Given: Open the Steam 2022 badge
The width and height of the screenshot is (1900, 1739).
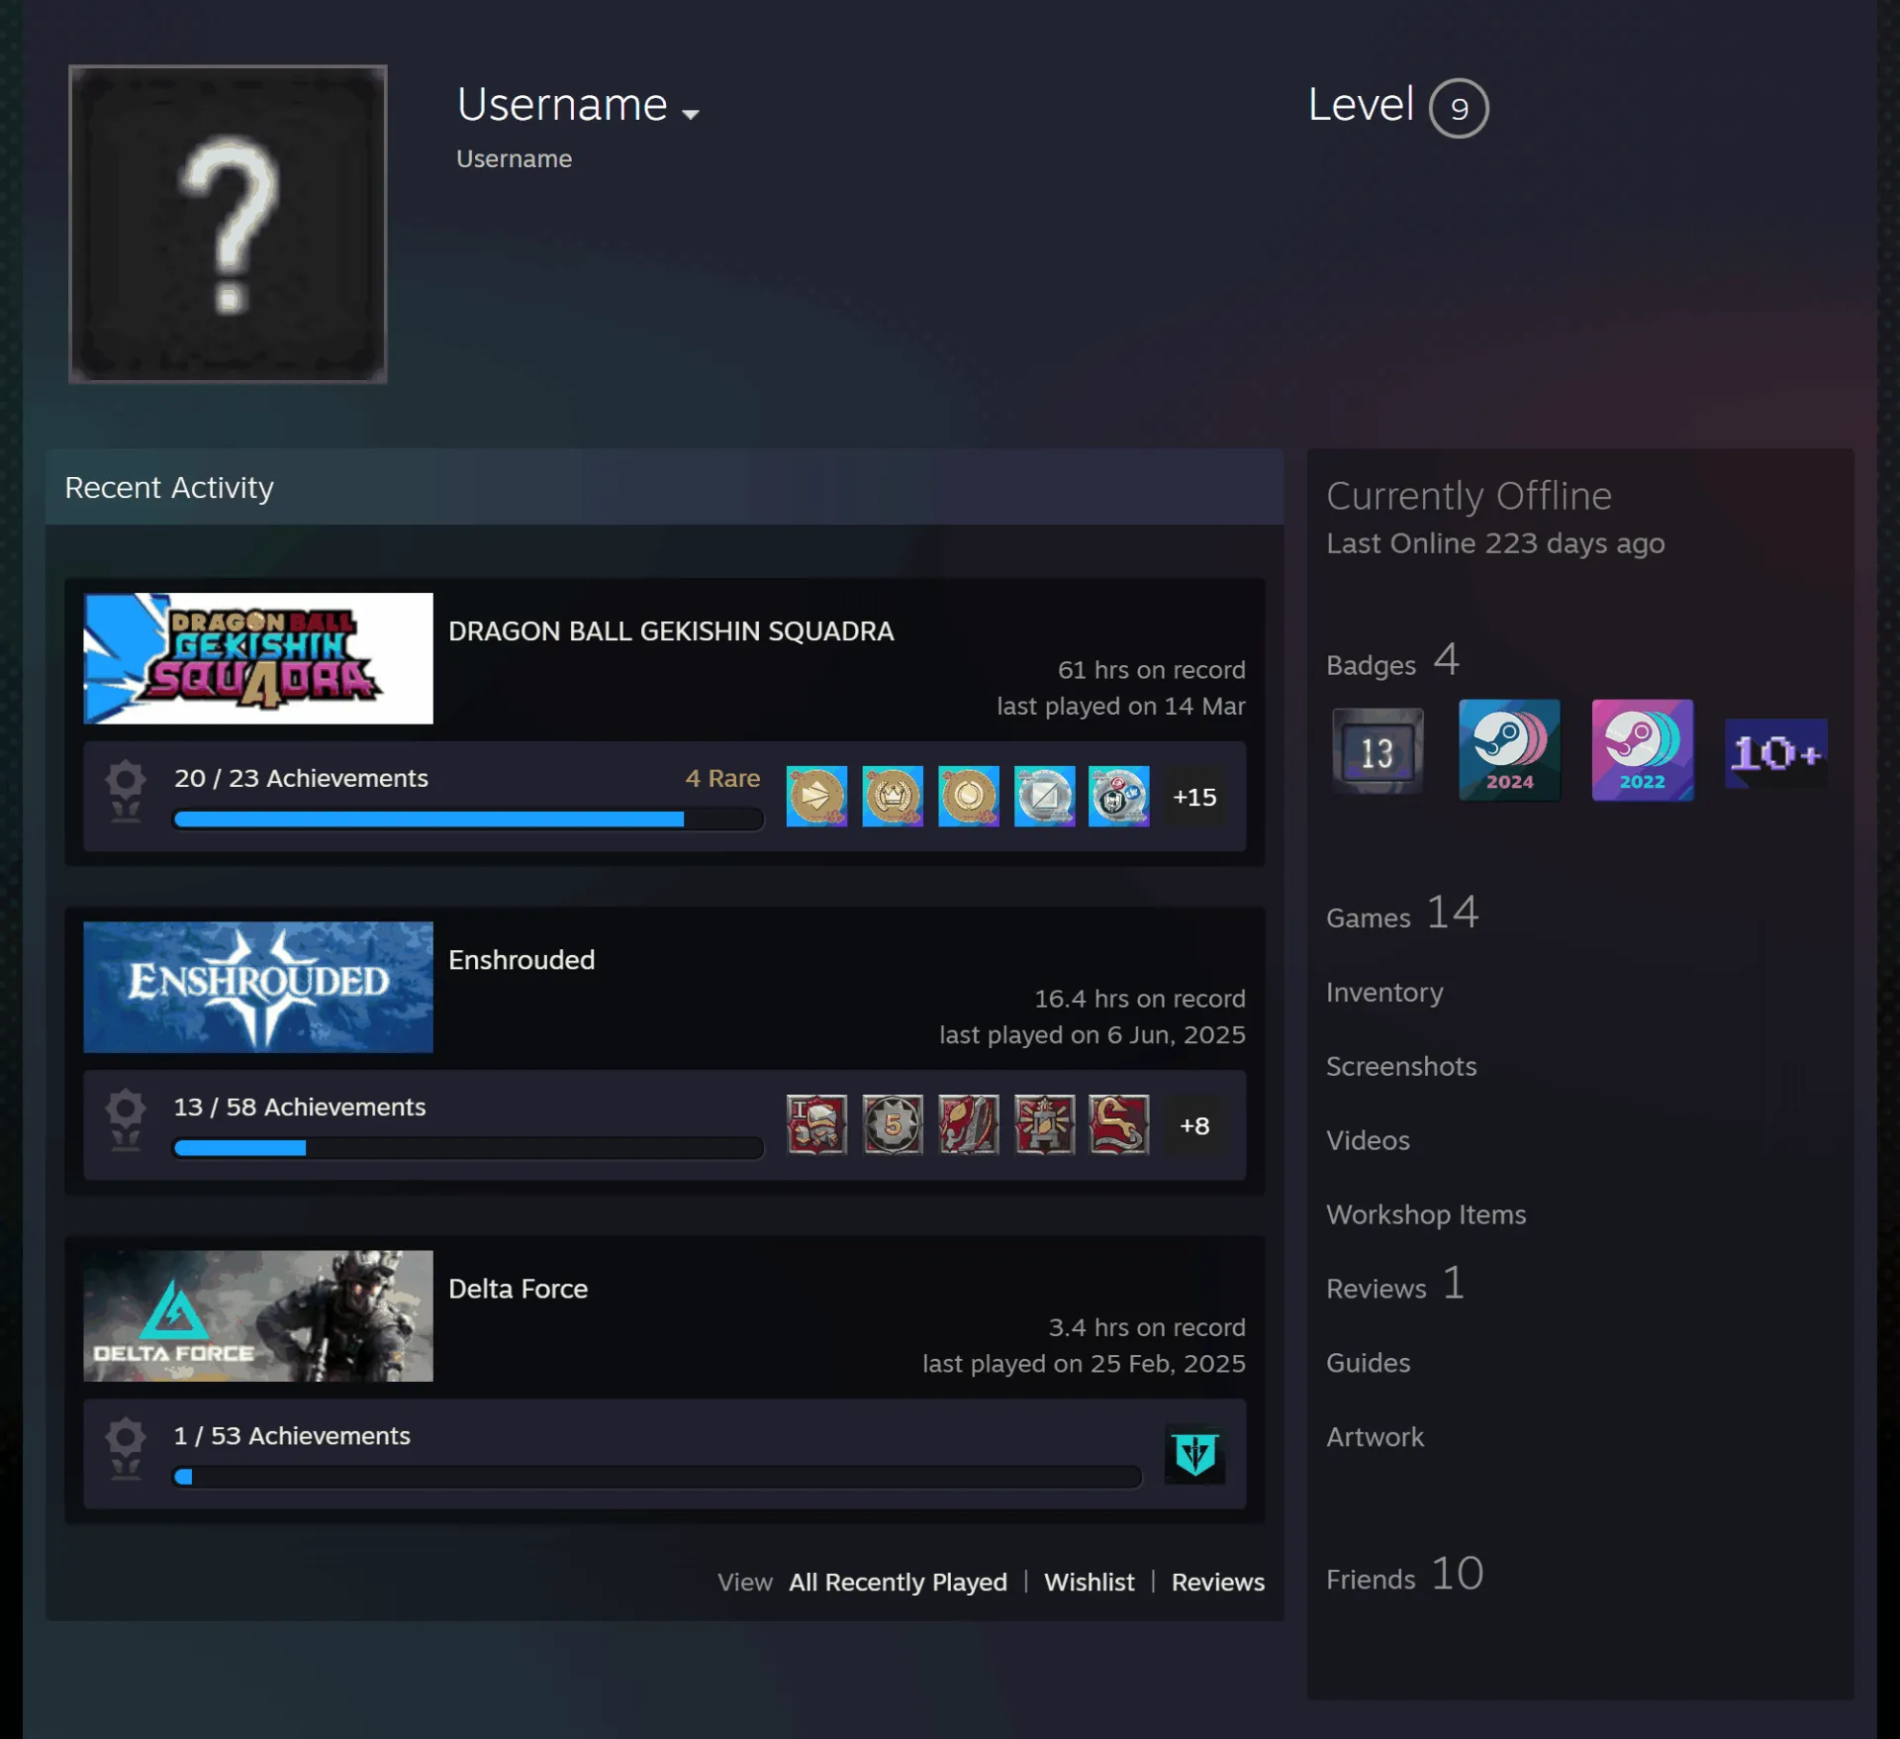Looking at the screenshot, I should coord(1642,750).
